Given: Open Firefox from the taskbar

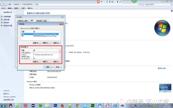Looking at the screenshot, I should coord(63,106).
